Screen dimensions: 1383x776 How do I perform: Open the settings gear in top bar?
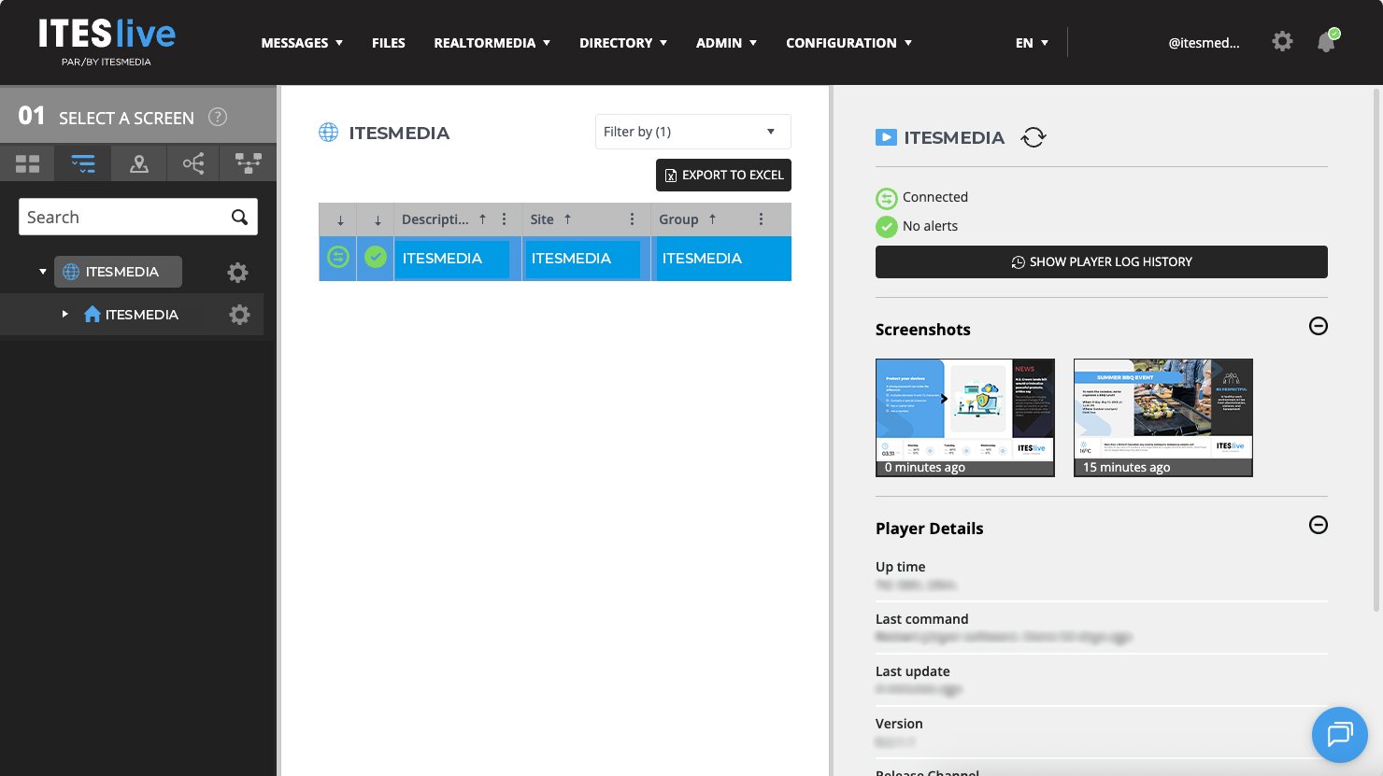pyautogui.click(x=1282, y=41)
